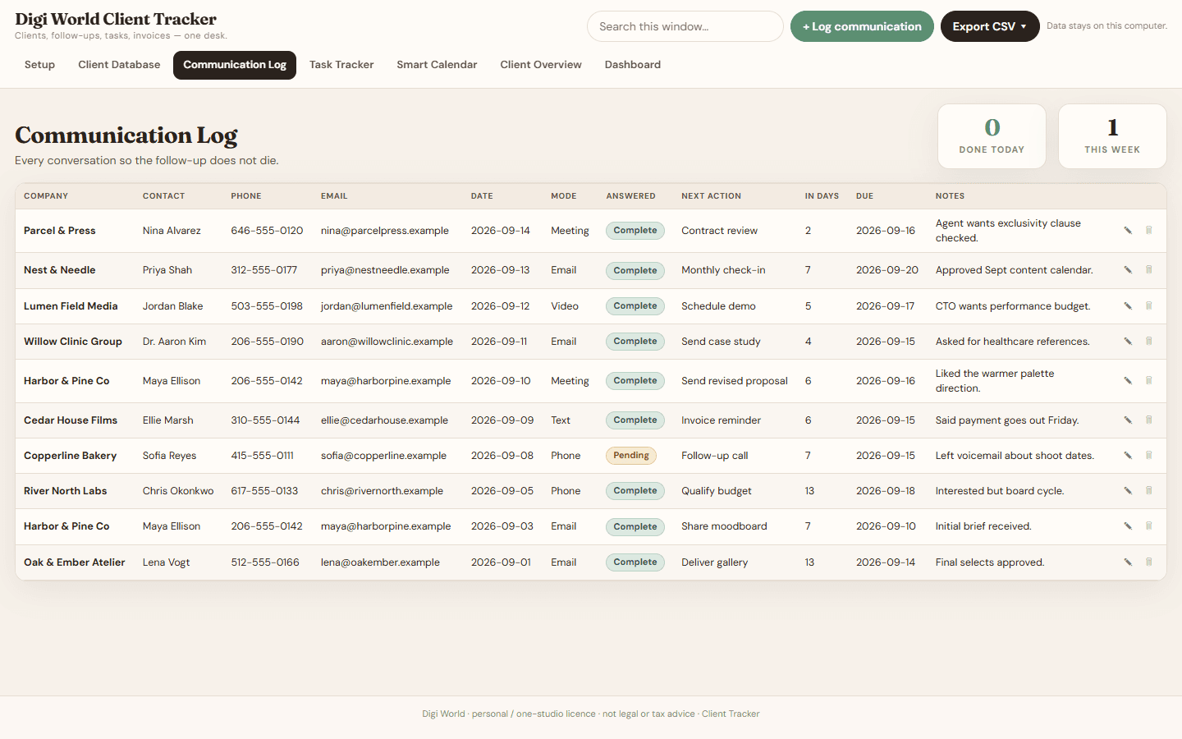Click the pencil icon for Nest & Needle
This screenshot has width=1182, height=739.
coord(1128,270)
